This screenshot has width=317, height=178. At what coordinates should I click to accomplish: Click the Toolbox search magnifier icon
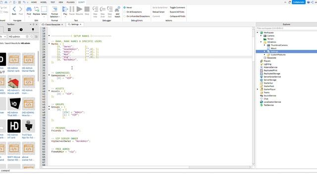coord(32,37)
